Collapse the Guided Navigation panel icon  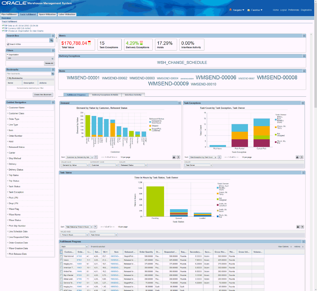click(x=53, y=102)
